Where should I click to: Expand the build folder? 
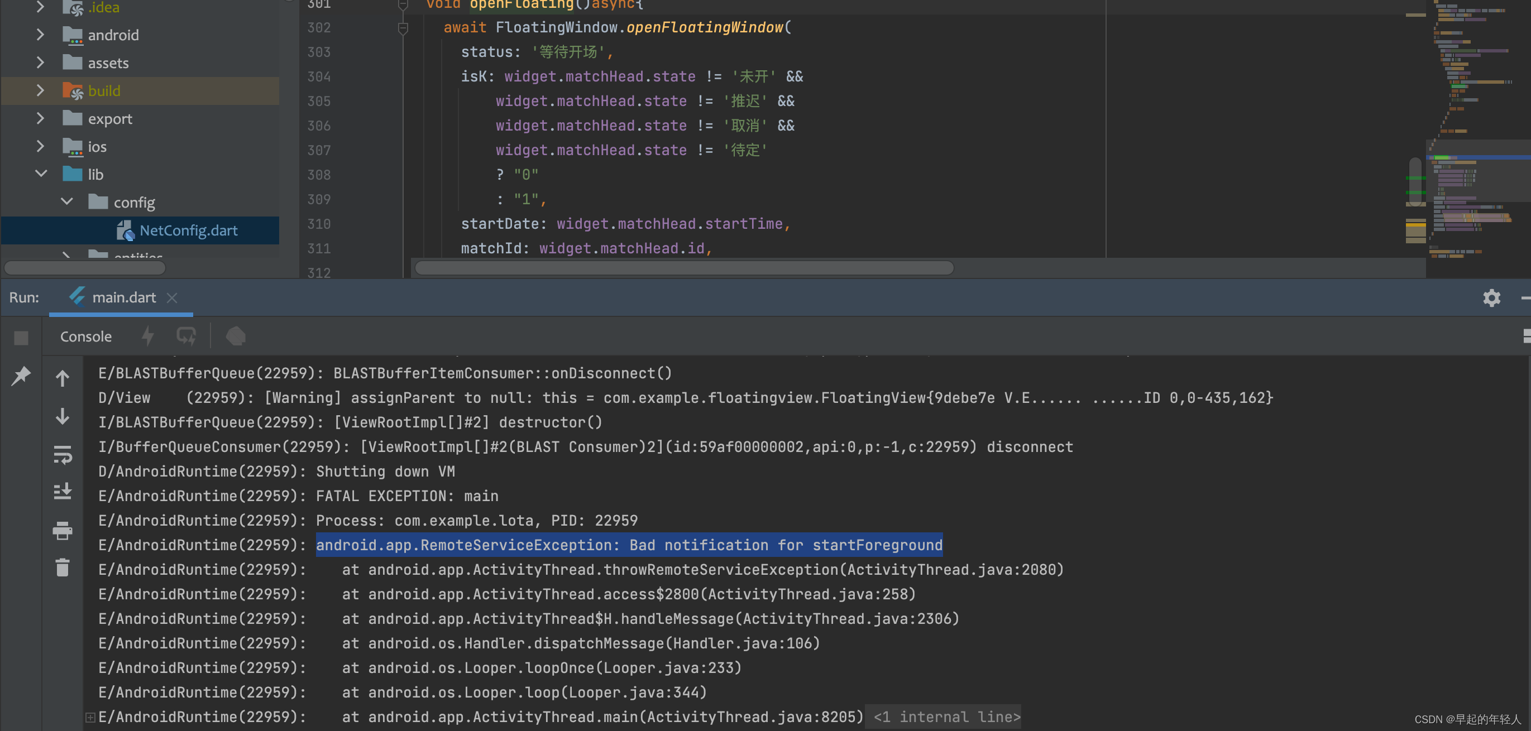click(40, 91)
